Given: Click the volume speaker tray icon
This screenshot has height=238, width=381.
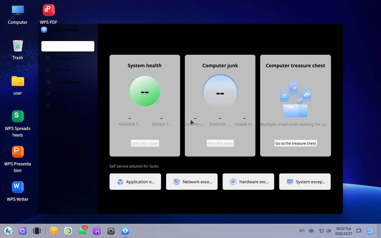Looking at the screenshot, I should pos(329,231).
